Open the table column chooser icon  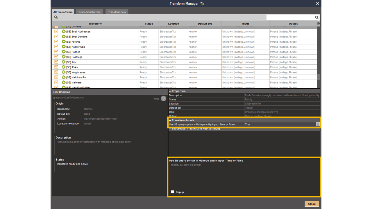click(x=319, y=24)
